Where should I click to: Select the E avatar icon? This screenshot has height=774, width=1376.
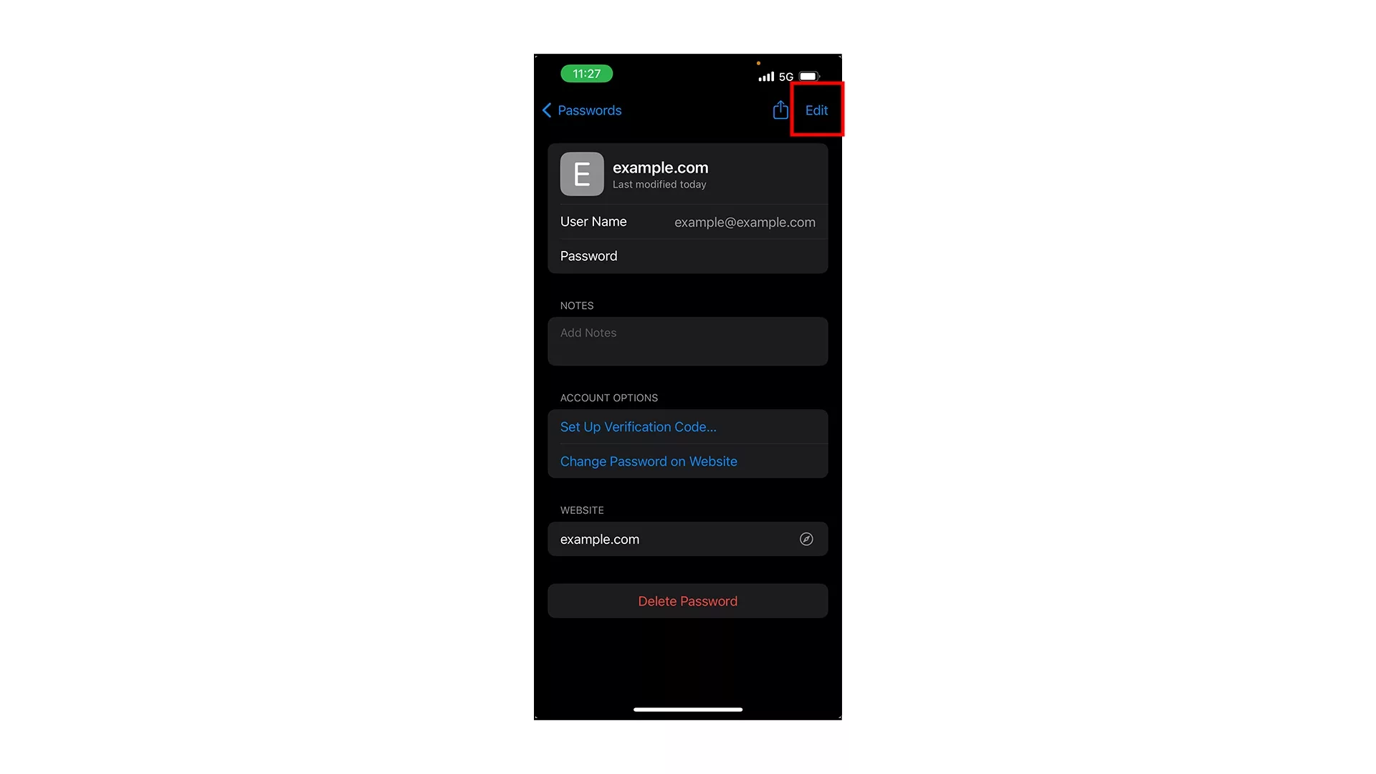pyautogui.click(x=580, y=174)
